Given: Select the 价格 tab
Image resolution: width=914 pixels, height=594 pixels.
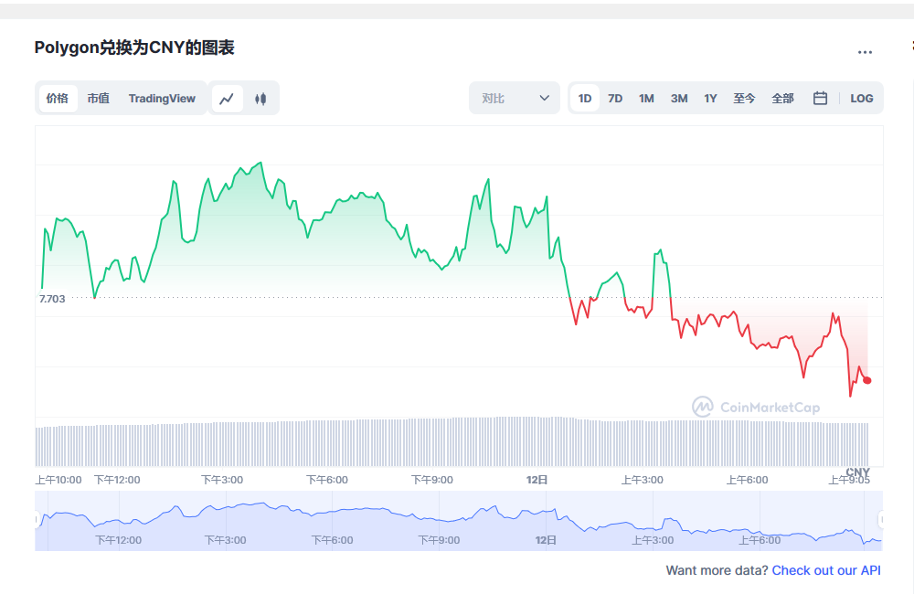Looking at the screenshot, I should [x=58, y=98].
